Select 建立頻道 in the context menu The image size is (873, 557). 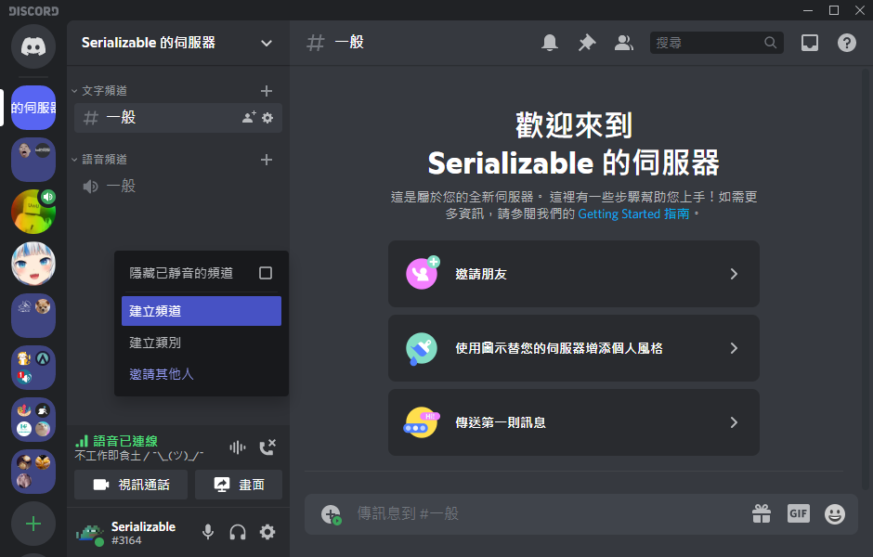coord(201,311)
